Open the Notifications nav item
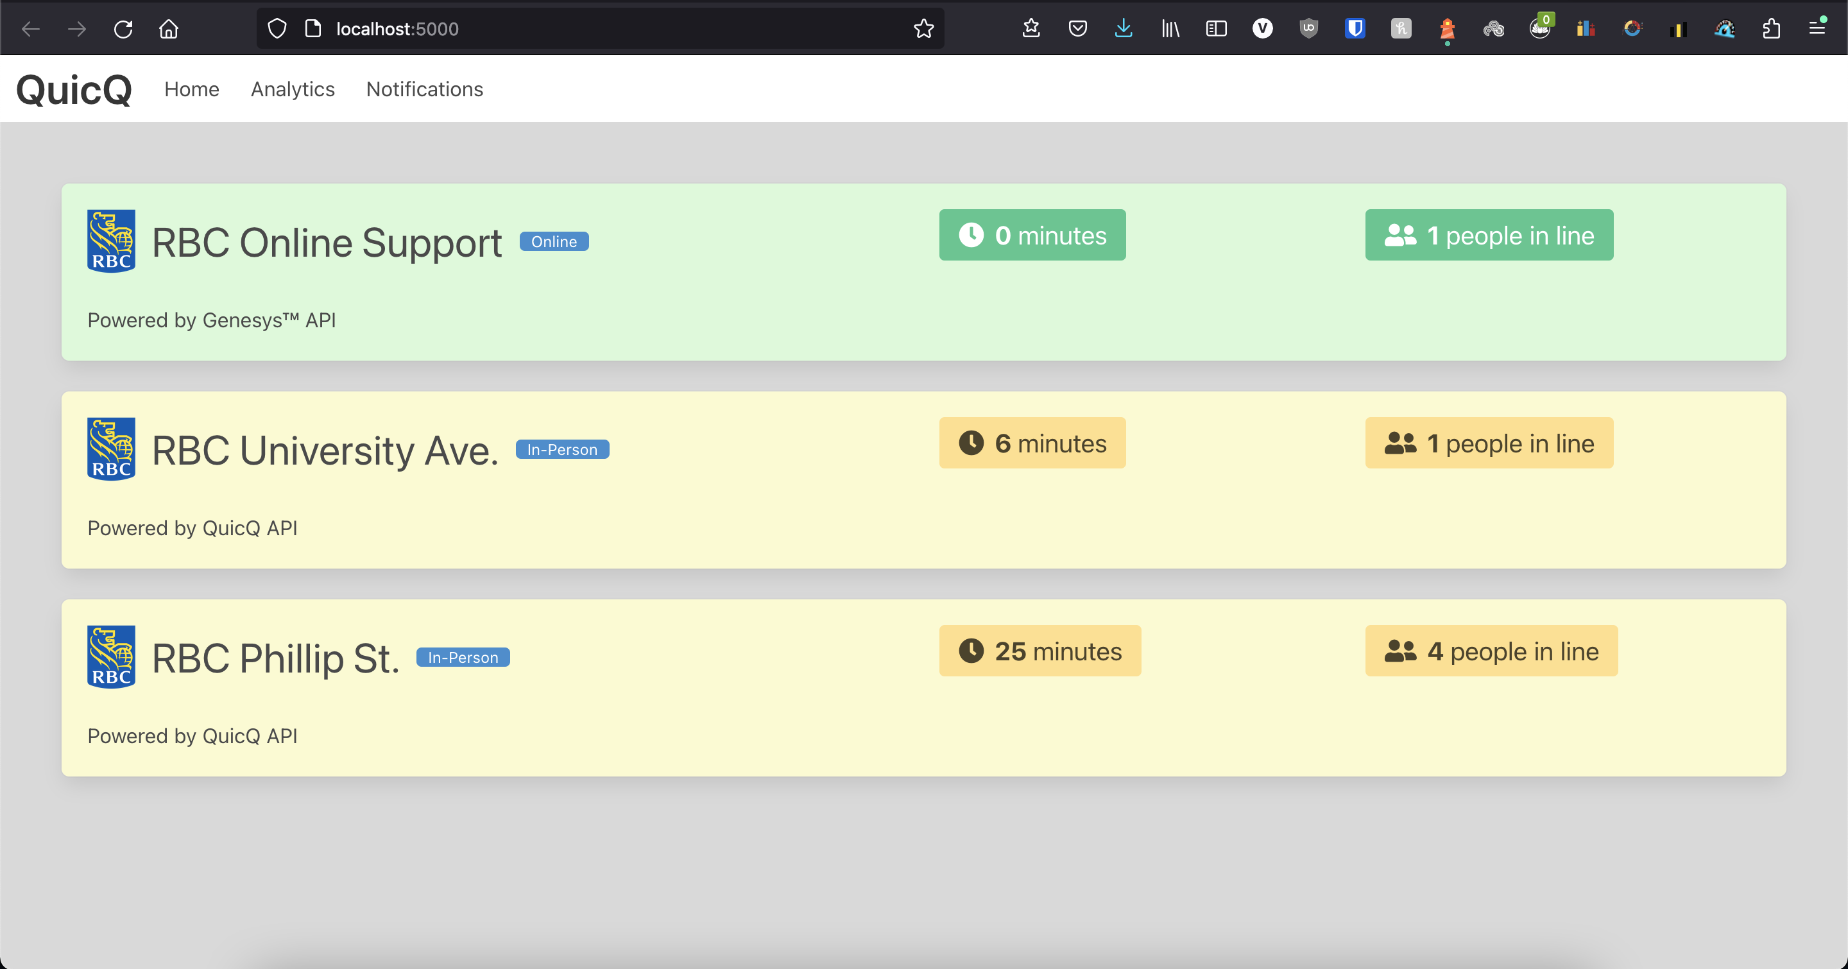The image size is (1848, 969). 425,89
